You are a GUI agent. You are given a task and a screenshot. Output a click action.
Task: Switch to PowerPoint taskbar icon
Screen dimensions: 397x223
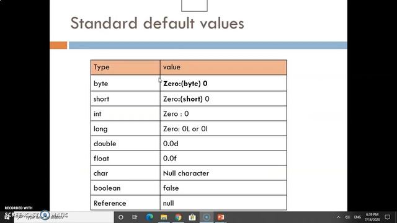(x=221, y=217)
